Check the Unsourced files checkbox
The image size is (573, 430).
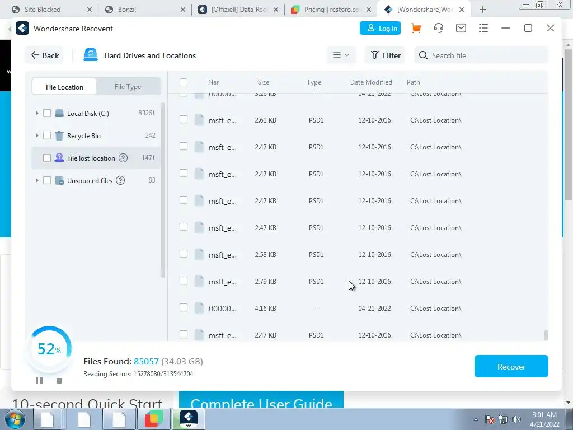click(47, 180)
